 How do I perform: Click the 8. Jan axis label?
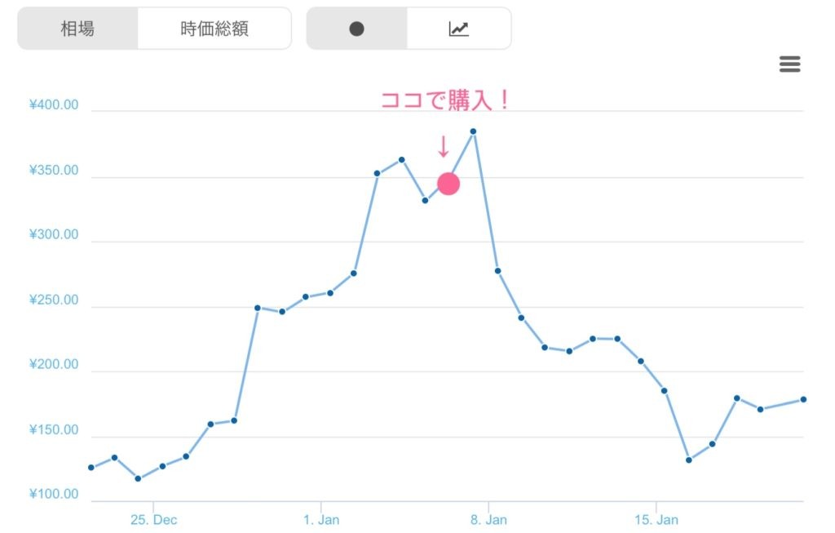(x=488, y=519)
